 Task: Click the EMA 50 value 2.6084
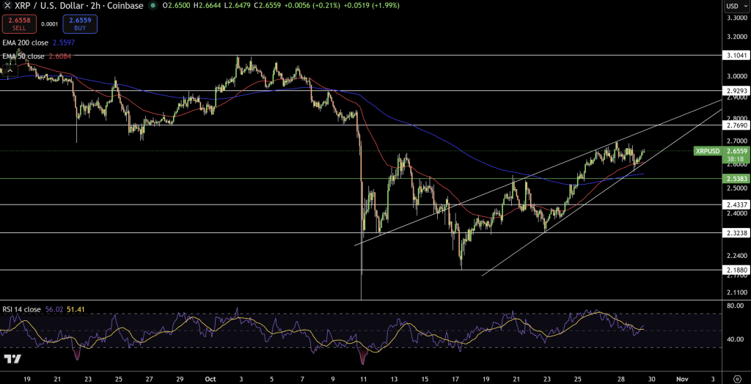tap(59, 57)
